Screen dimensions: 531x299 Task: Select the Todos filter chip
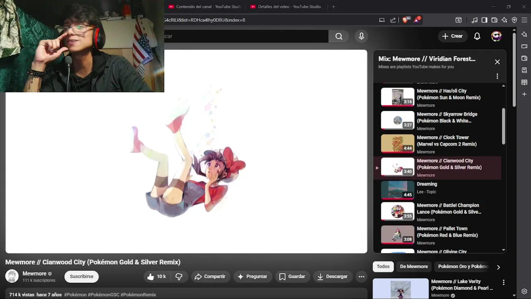(x=383, y=267)
